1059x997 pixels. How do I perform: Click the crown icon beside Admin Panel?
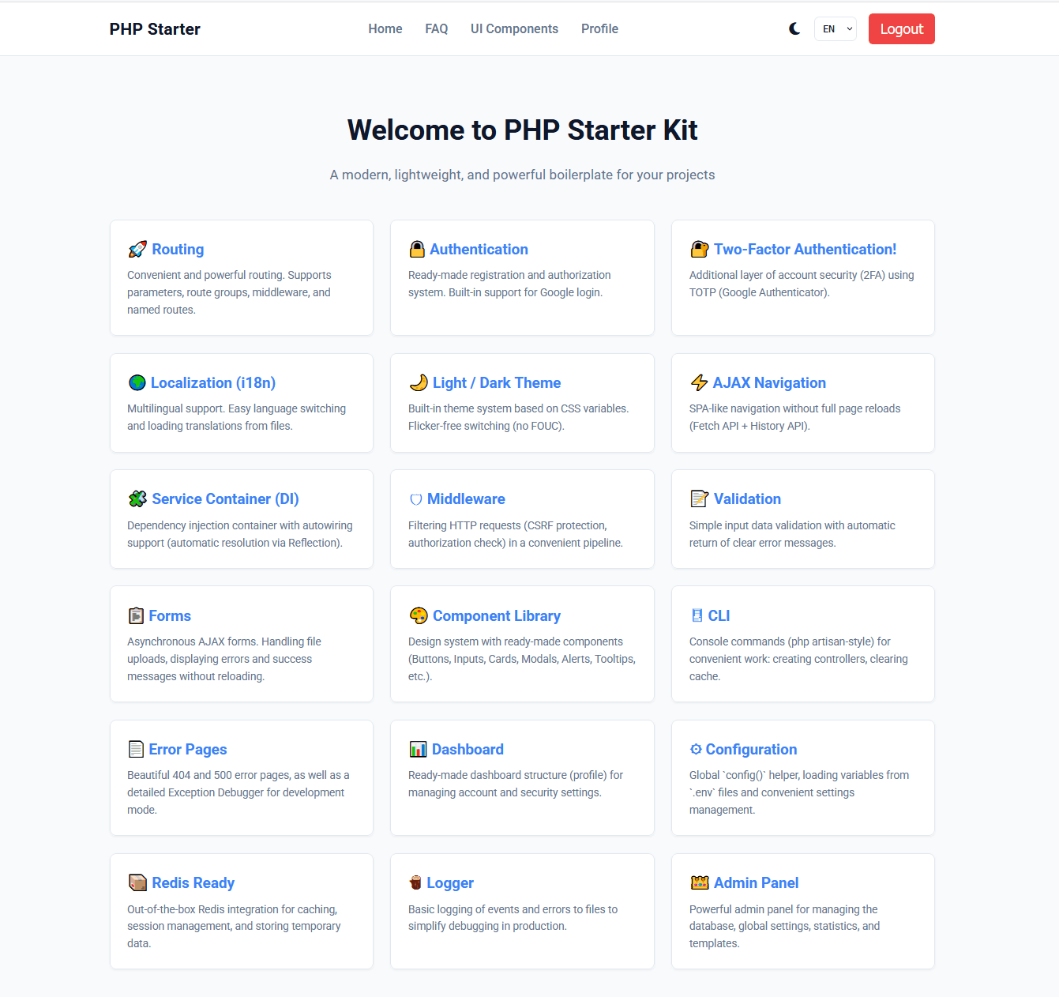700,883
